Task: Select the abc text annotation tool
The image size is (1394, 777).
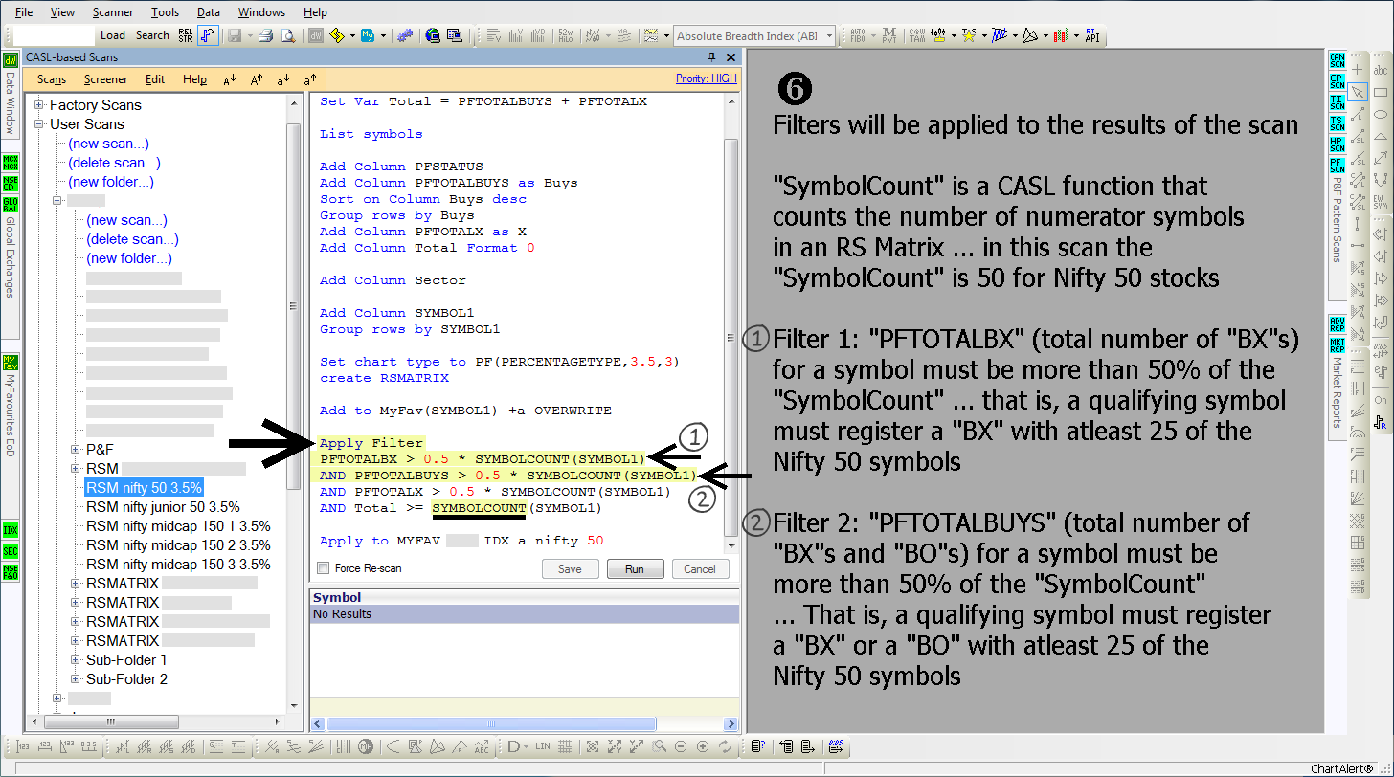Action: tap(1380, 70)
